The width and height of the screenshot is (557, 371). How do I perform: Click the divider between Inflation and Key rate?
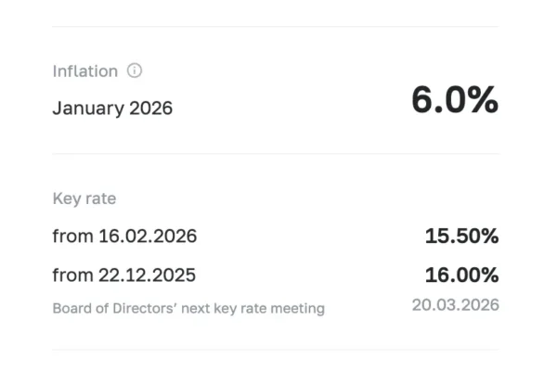[x=276, y=153]
